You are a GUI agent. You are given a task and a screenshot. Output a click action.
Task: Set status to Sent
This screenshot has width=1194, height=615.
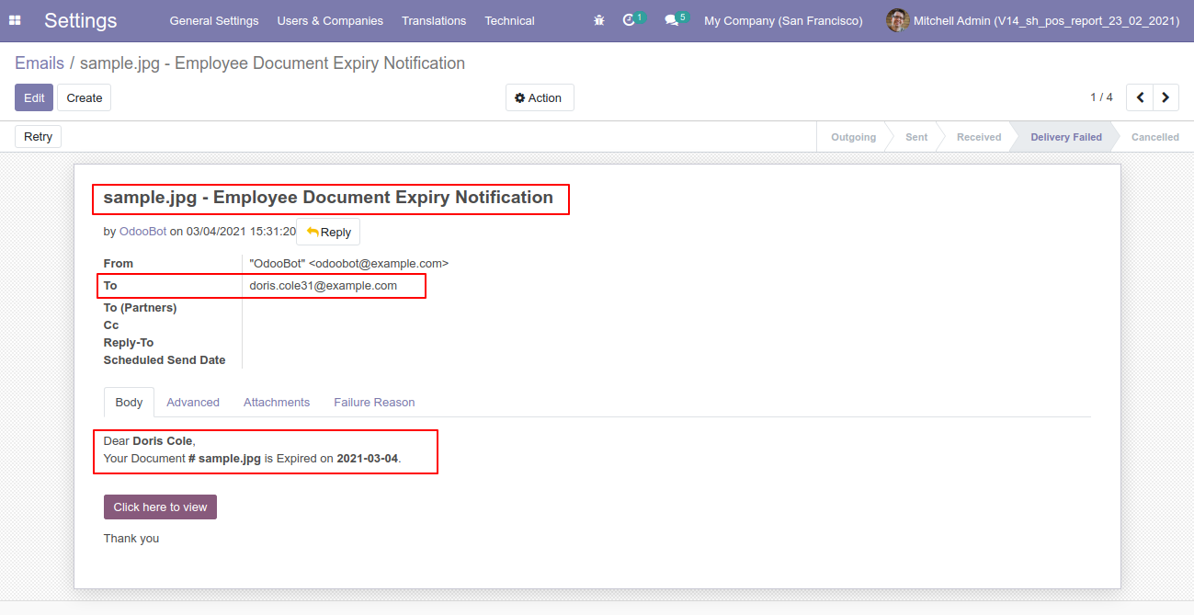916,137
